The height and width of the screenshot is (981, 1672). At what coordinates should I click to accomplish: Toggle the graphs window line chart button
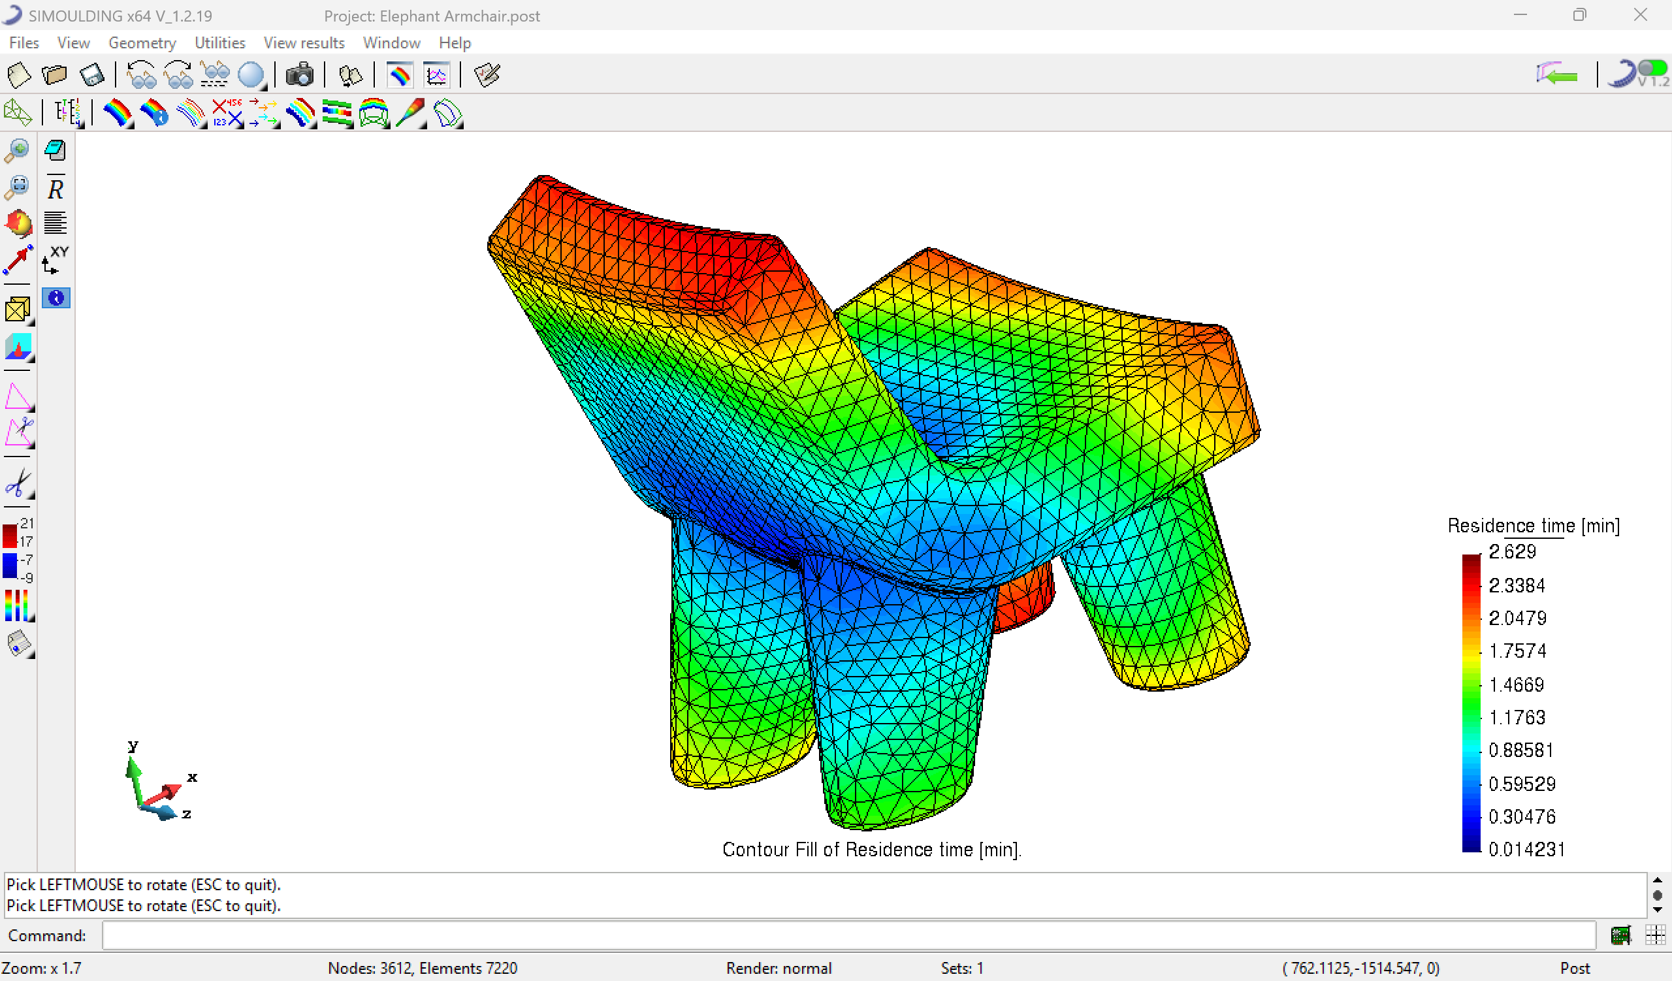point(436,75)
